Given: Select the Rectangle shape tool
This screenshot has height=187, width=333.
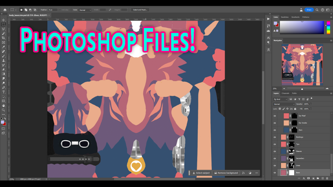Looking at the screenshot, I should tap(3, 101).
